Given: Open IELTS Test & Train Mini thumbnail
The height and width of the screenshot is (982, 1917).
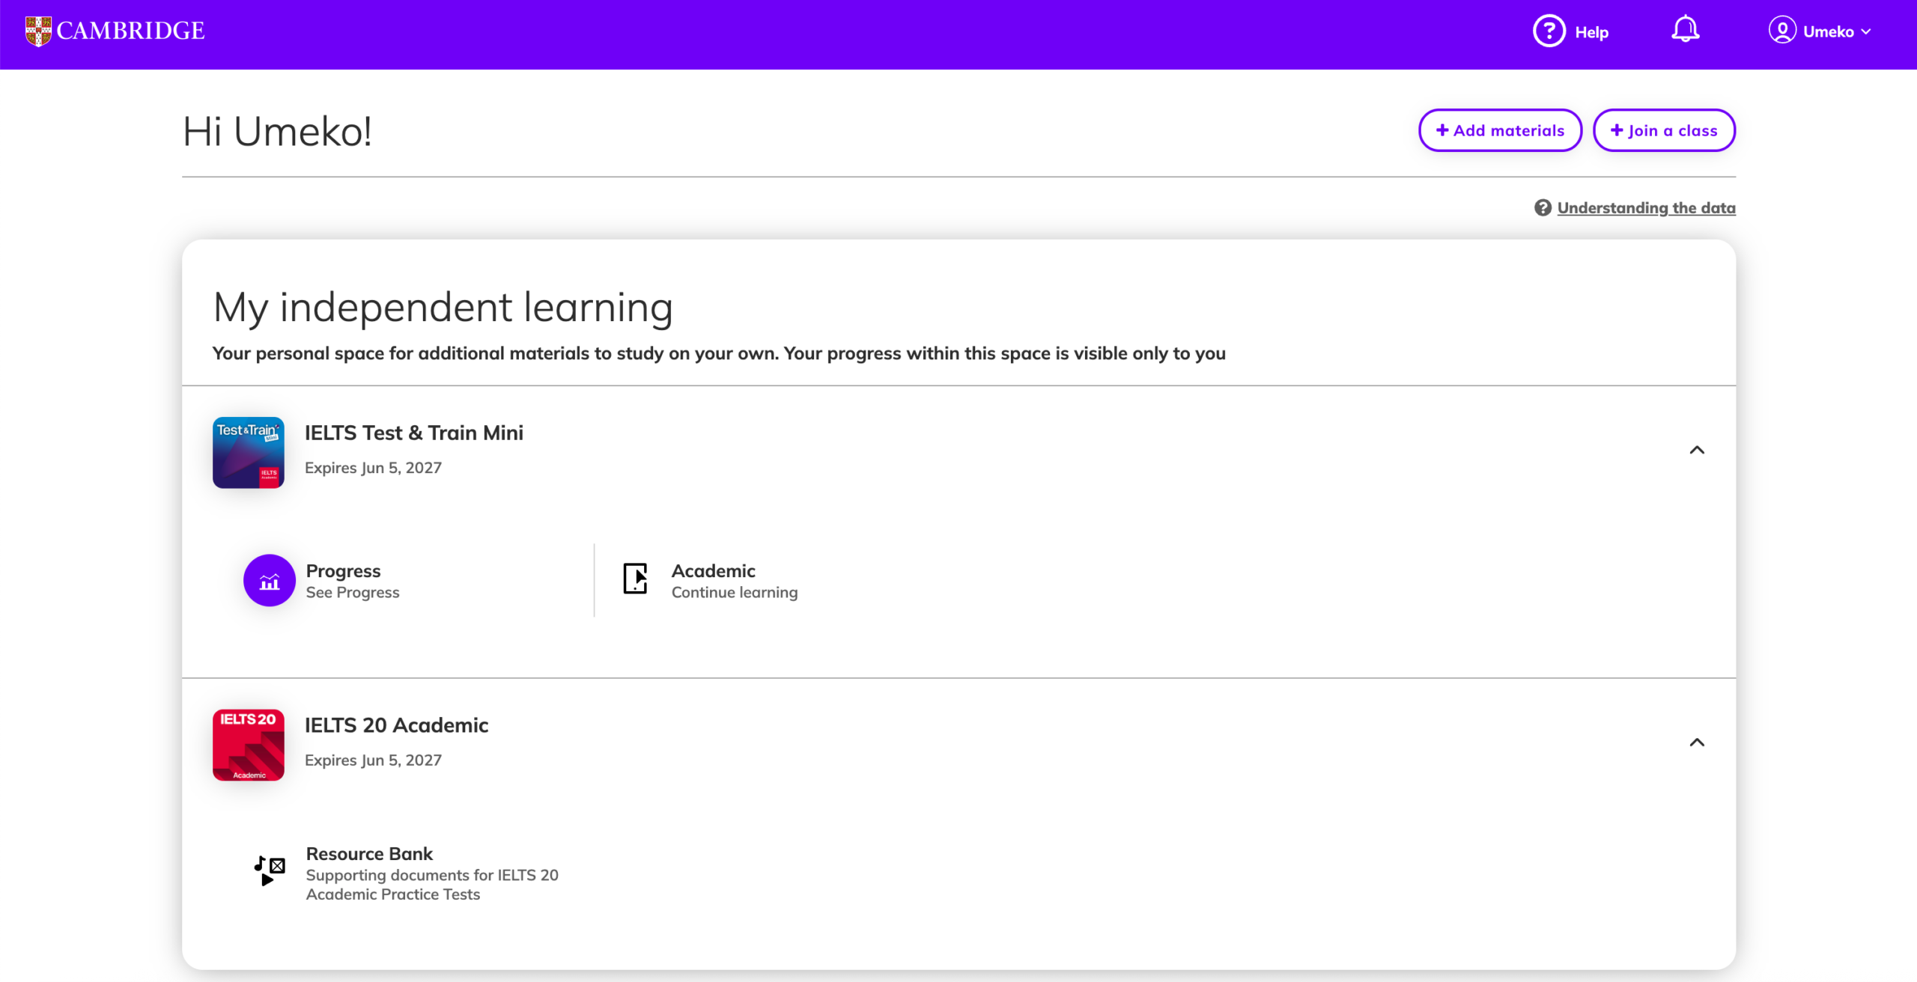Looking at the screenshot, I should point(249,453).
